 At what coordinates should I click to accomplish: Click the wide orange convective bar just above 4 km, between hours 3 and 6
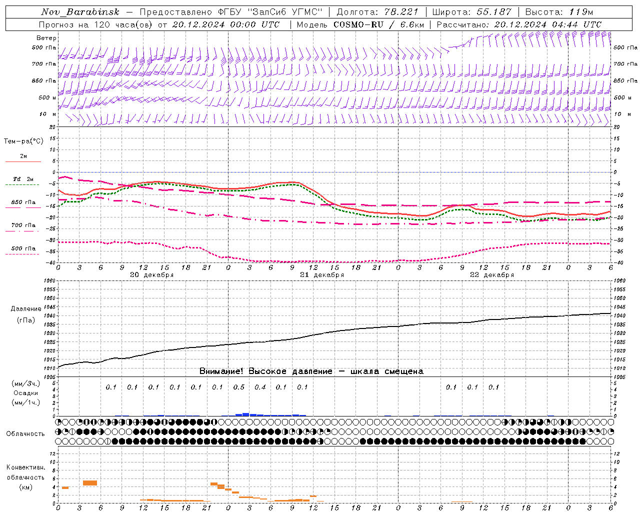point(90,483)
